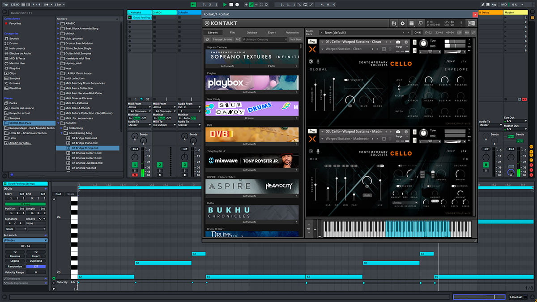Switch to Kontakt Files tab
This screenshot has height=302, width=537.
pos(232,33)
